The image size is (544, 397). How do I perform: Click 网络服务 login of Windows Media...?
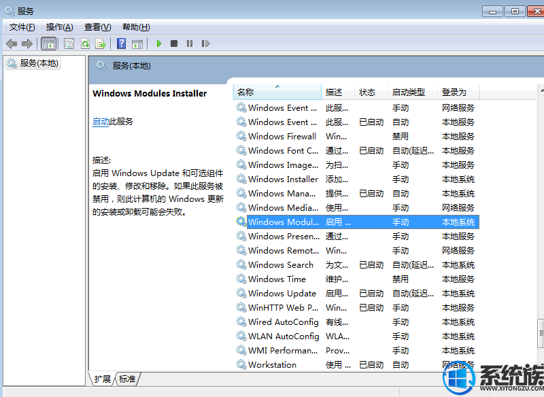458,208
